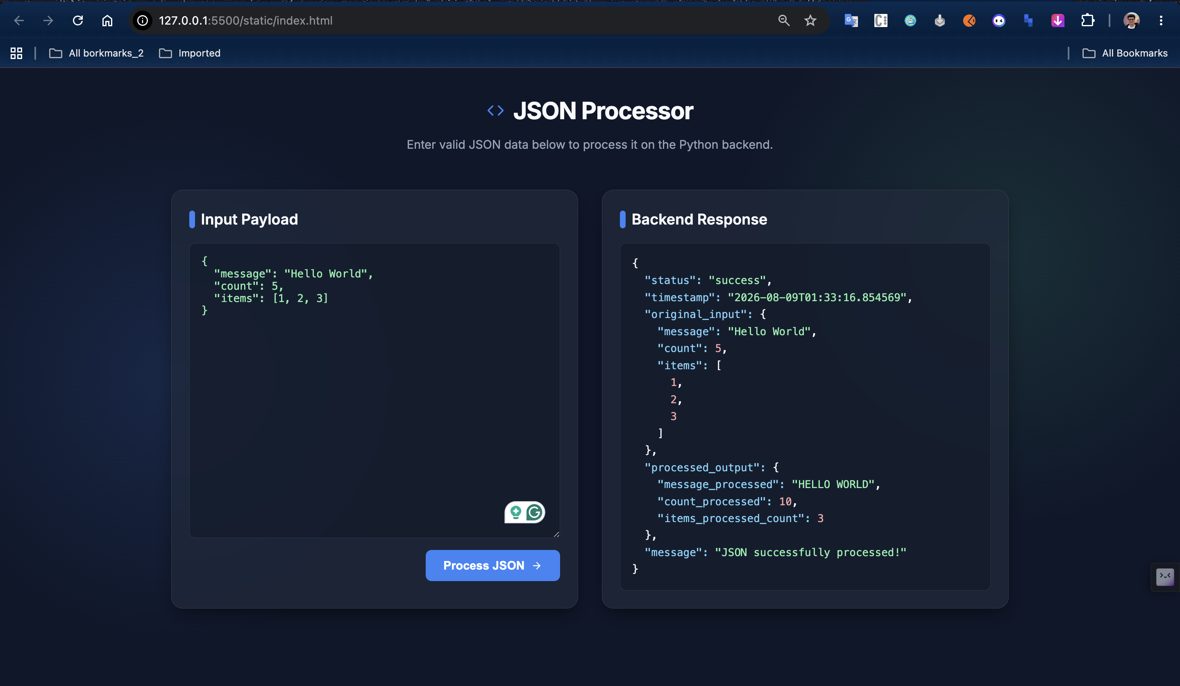Open the orange extension icon
1180x686 pixels.
click(x=969, y=20)
